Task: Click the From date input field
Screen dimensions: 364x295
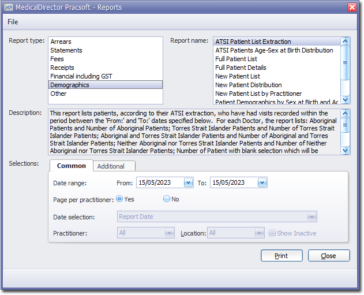Action: pos(160,183)
